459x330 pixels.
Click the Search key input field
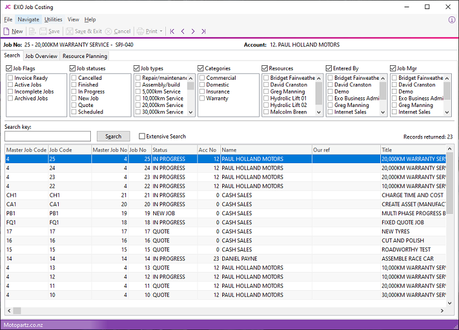point(47,137)
